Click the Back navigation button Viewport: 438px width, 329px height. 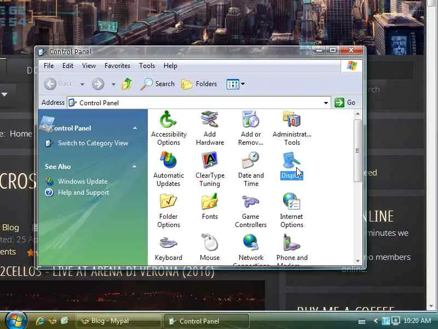[x=59, y=84]
